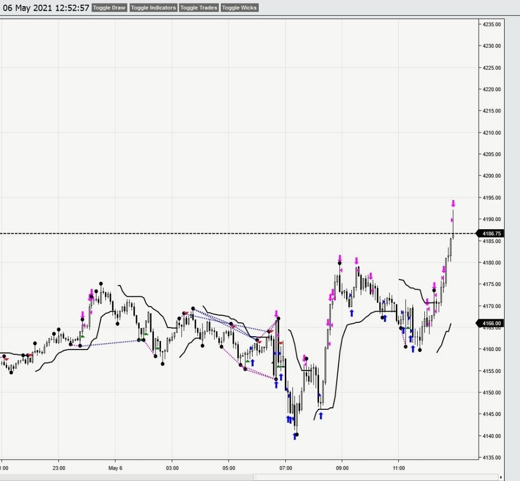The height and width of the screenshot is (481, 520).
Task: Click the 07:00 time axis label
Action: tap(285, 468)
